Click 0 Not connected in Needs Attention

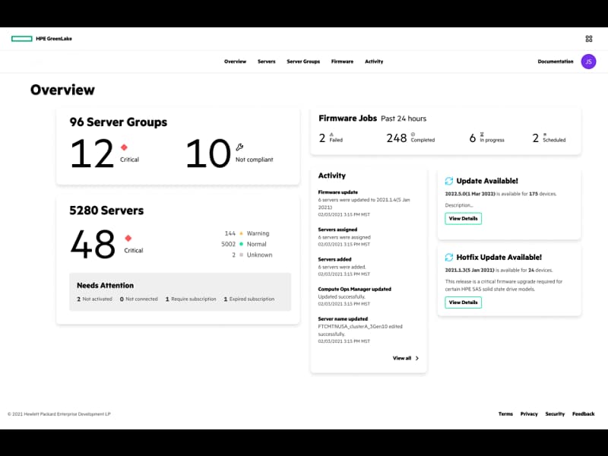pos(139,299)
